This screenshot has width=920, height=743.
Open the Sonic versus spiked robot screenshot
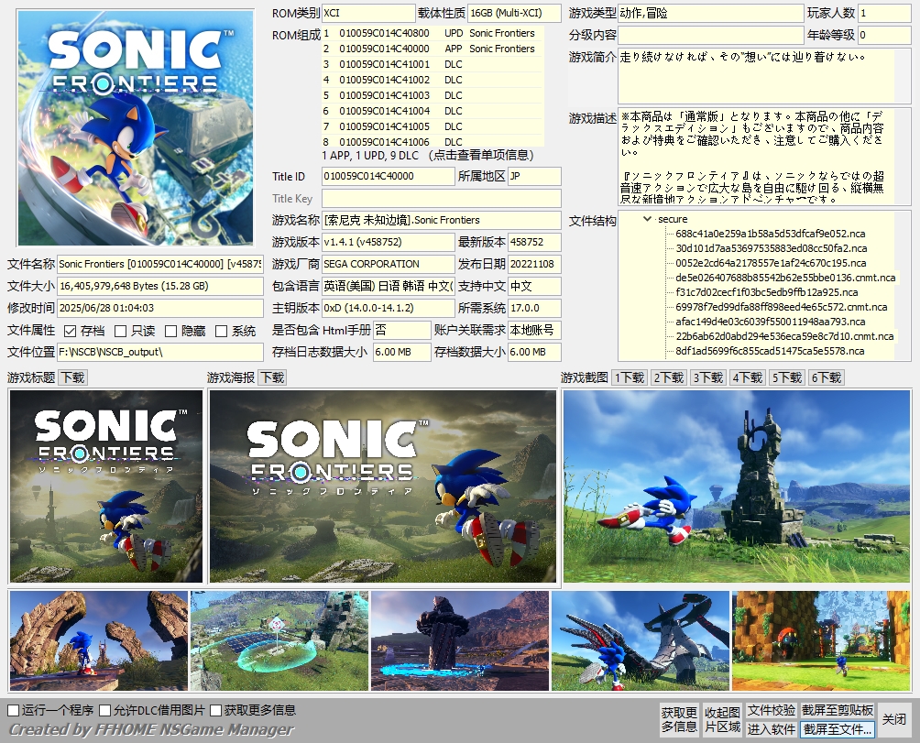point(641,640)
